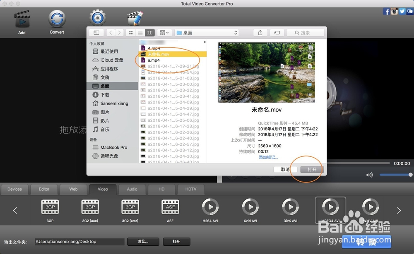
Task: Click the 取消 cancel button
Action: 285,169
